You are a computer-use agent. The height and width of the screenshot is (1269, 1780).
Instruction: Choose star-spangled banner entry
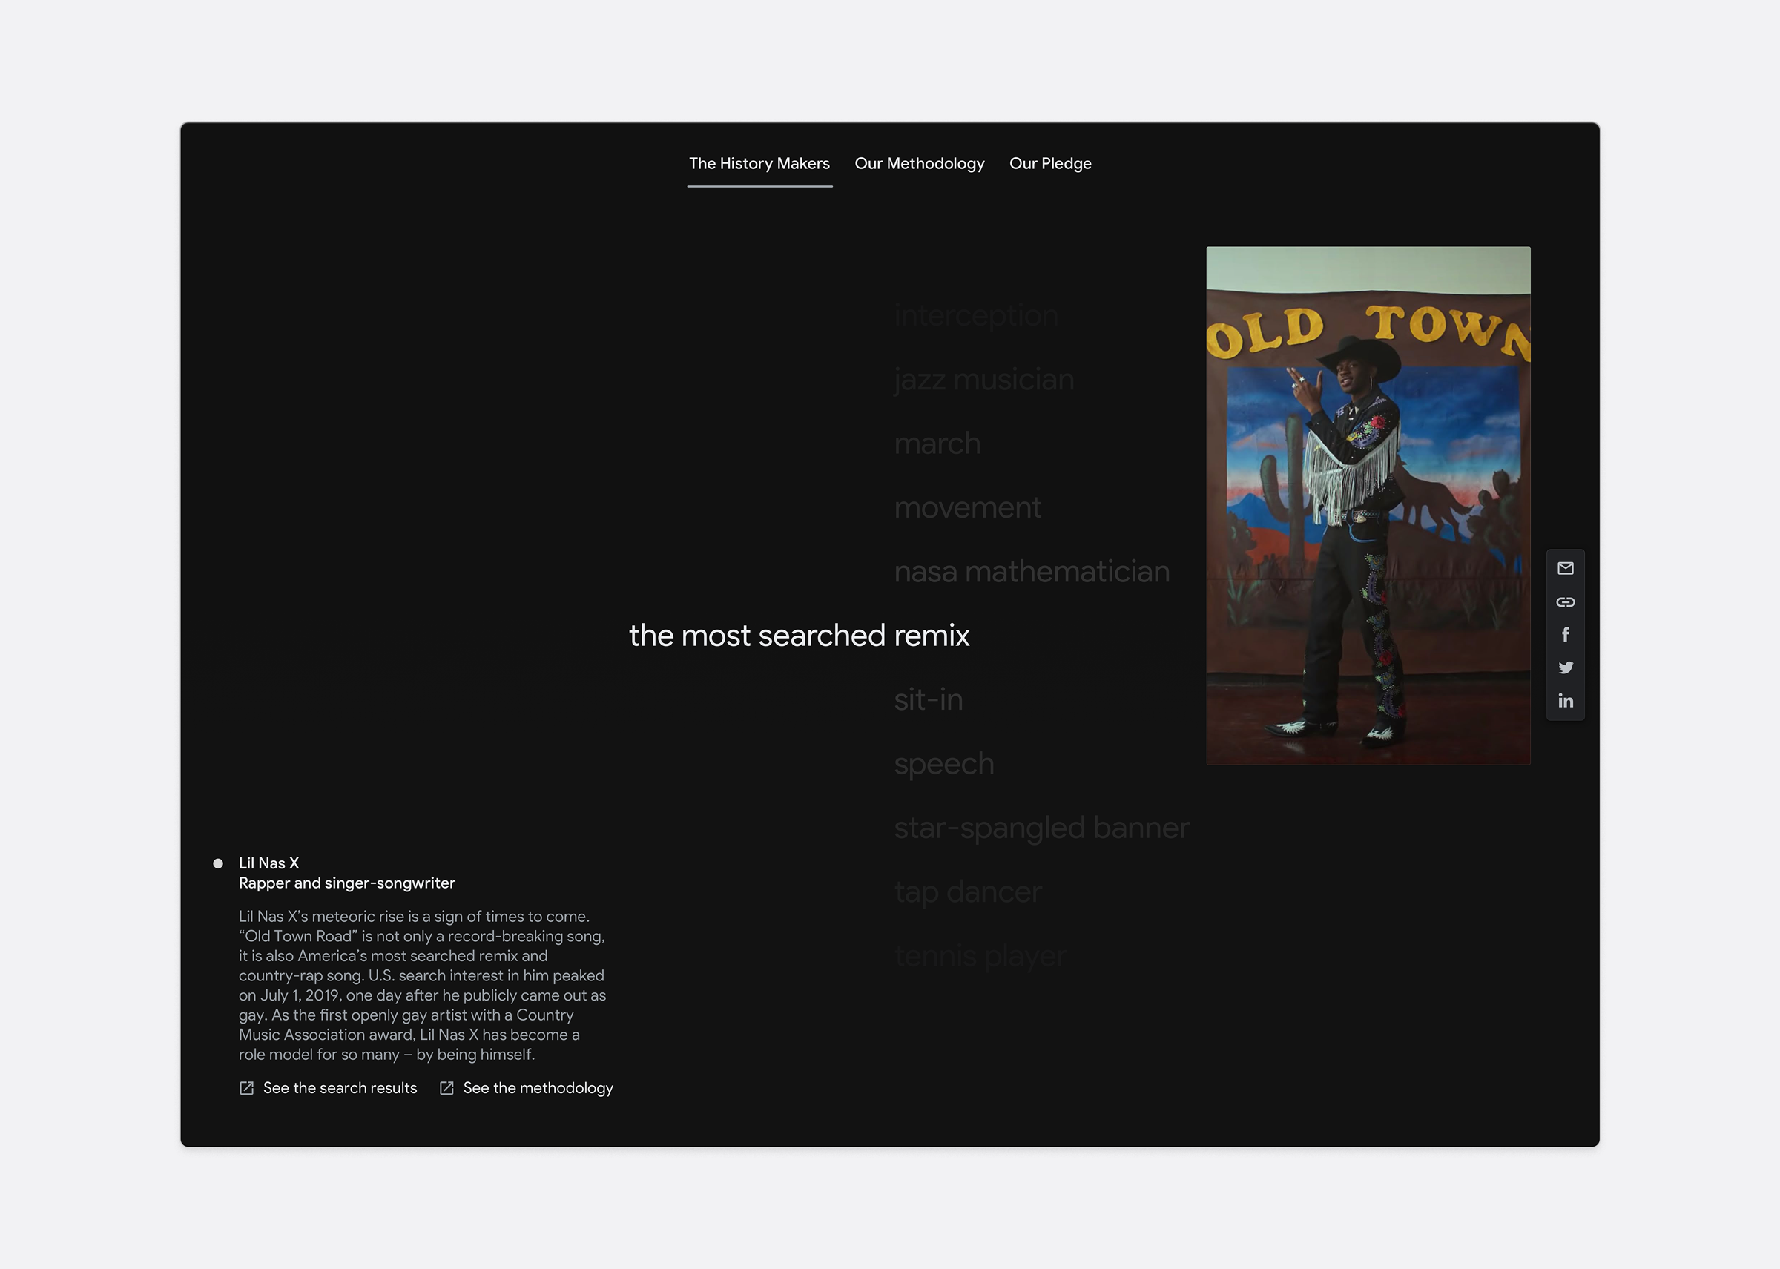[x=1041, y=828]
